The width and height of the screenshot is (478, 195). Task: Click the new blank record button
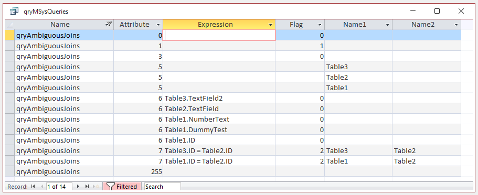pos(97,187)
